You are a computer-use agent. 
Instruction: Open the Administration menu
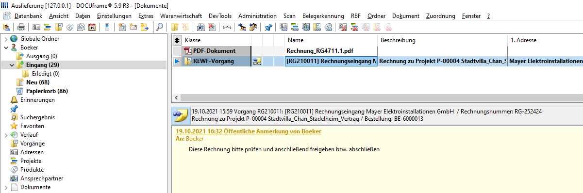pyautogui.click(x=257, y=16)
